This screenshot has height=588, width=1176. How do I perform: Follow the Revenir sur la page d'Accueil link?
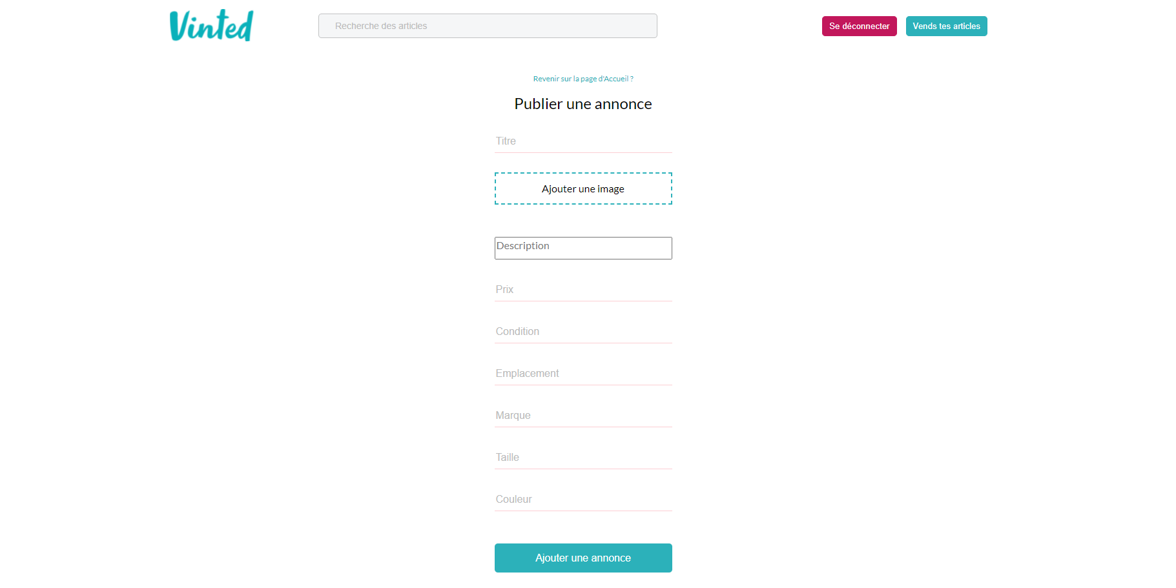[583, 78]
